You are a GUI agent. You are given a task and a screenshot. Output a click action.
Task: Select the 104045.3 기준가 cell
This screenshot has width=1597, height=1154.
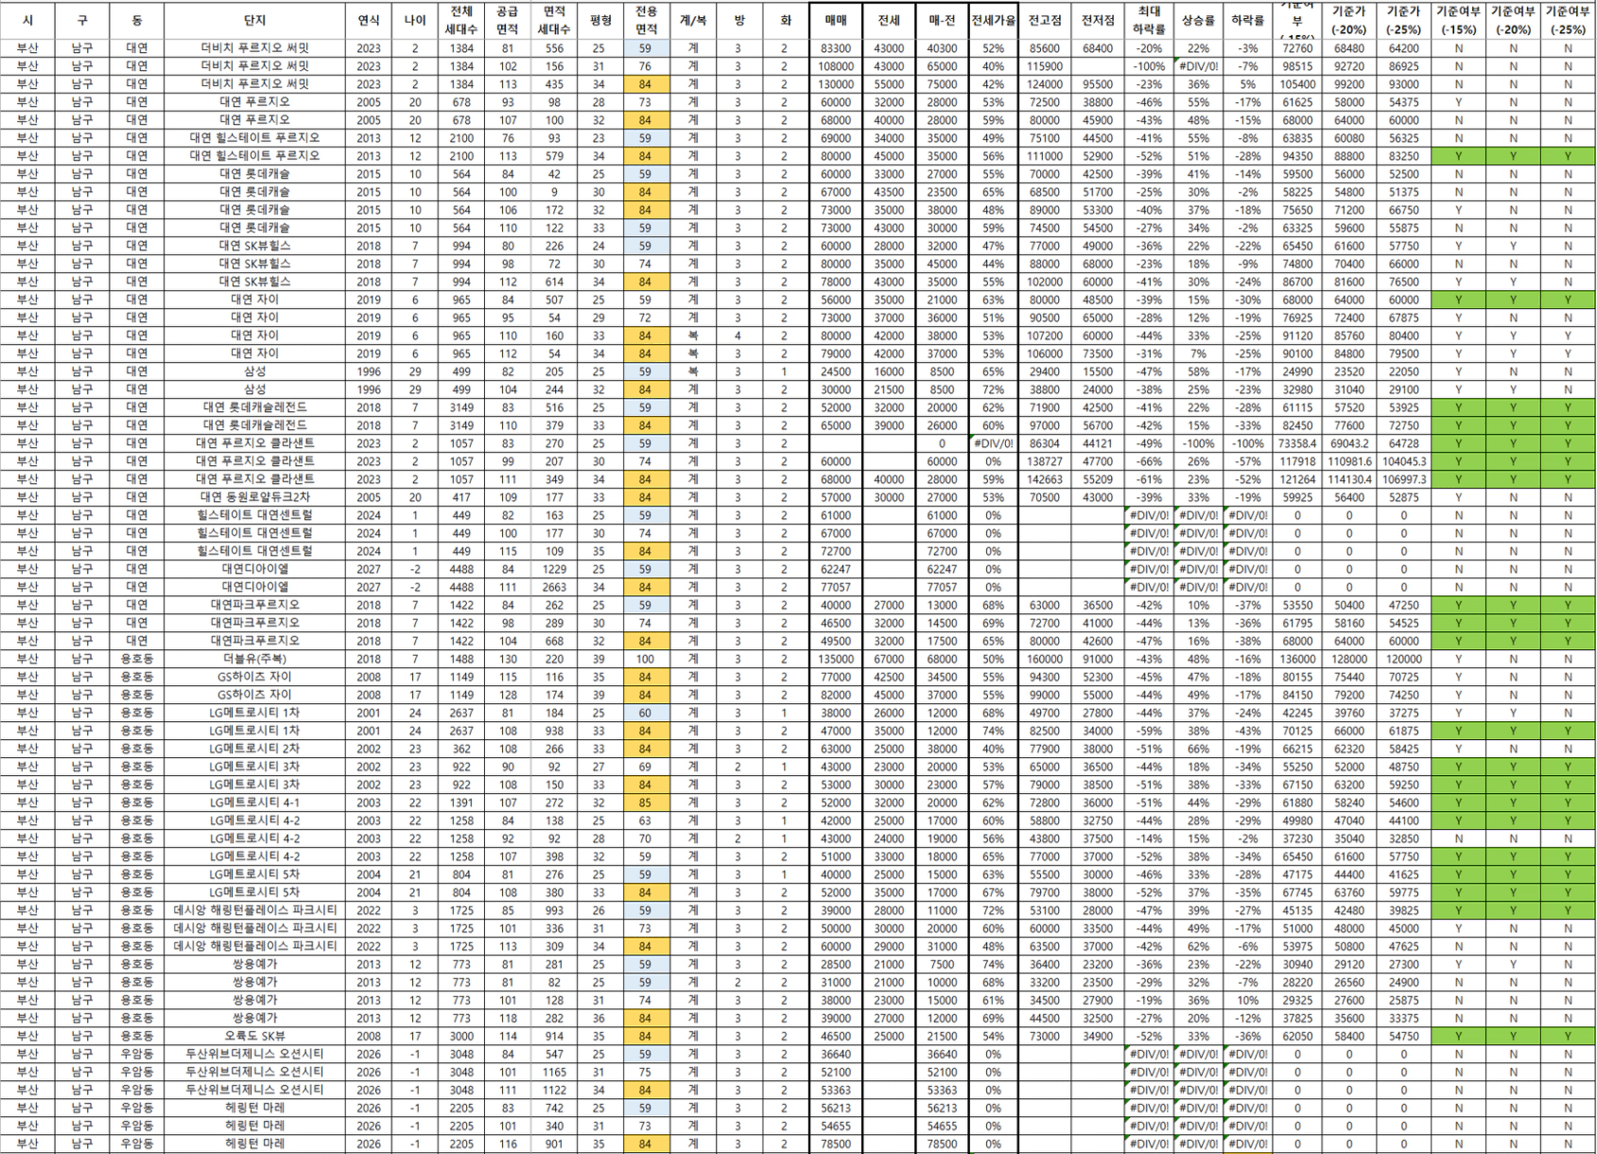(x=1403, y=461)
